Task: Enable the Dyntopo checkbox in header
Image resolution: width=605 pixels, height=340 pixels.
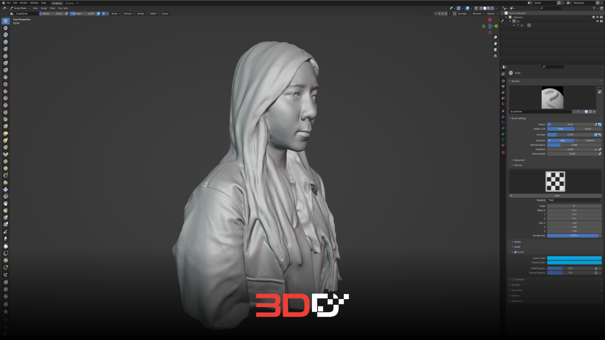Action: (455, 14)
